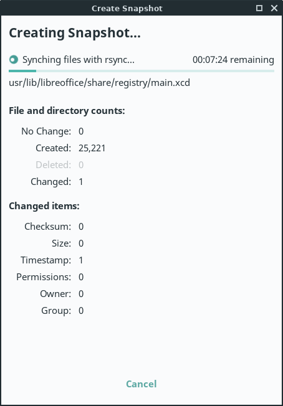283x406 pixels.
Task: Click the main.xcd file path text
Action: [100, 83]
